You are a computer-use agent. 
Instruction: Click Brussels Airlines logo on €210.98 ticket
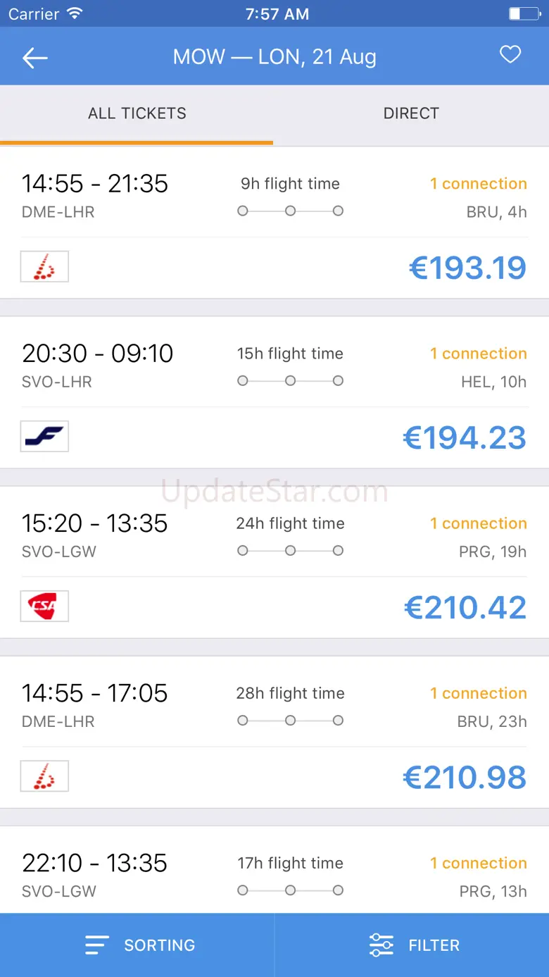44,776
